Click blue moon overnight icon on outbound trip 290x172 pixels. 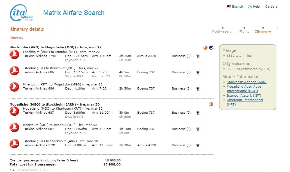click(211, 48)
